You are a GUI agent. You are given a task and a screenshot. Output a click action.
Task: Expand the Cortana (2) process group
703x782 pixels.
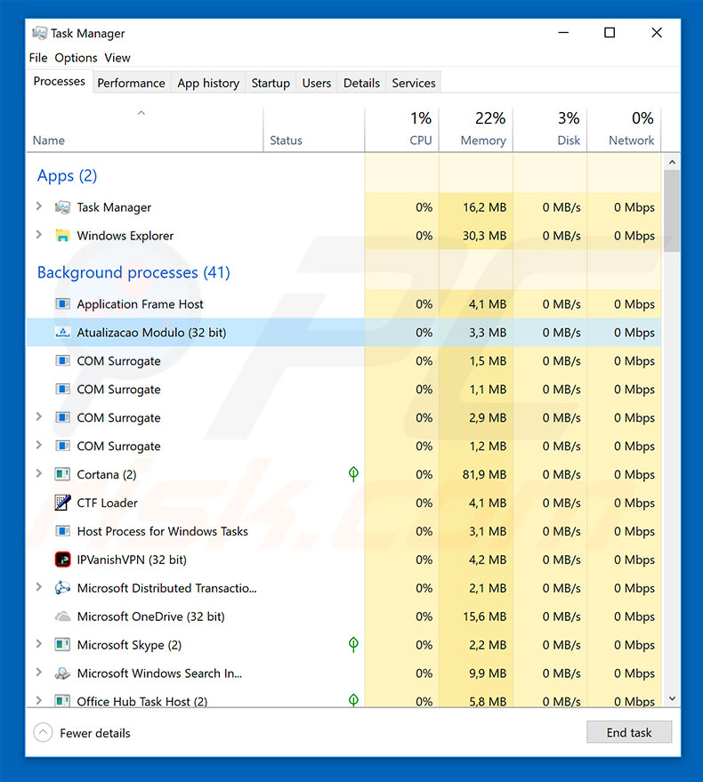coord(38,474)
